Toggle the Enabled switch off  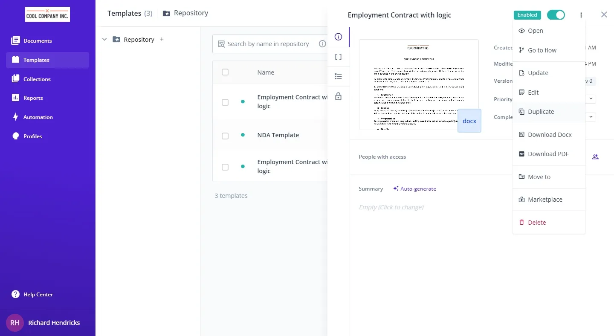[x=556, y=15]
